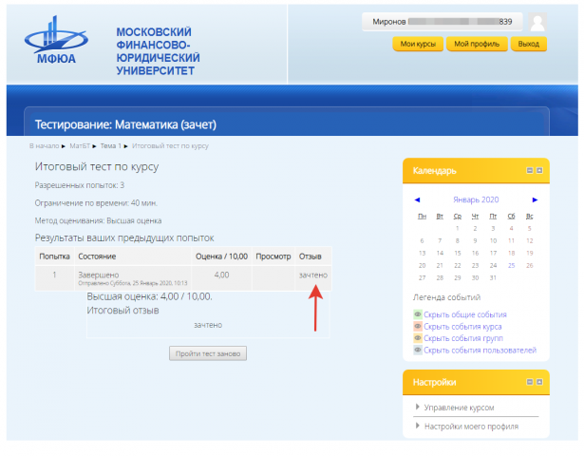
Task: Open the user avatar picture
Action: coord(537,22)
